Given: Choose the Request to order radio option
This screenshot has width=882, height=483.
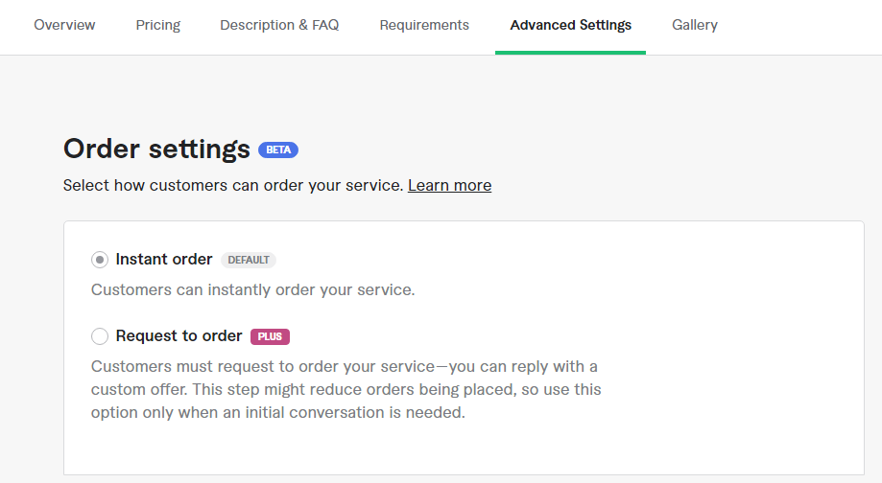Looking at the screenshot, I should 100,335.
